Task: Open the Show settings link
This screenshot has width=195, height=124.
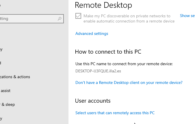Action: click(x=187, y=16)
